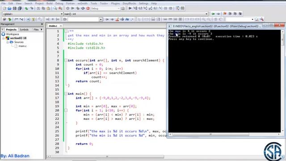The height and width of the screenshot is (161, 286).
Task: Click the Stop debugger icon
Action: pos(171,8)
